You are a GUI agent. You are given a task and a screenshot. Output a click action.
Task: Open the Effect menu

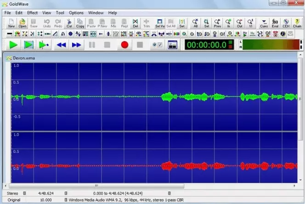click(32, 13)
